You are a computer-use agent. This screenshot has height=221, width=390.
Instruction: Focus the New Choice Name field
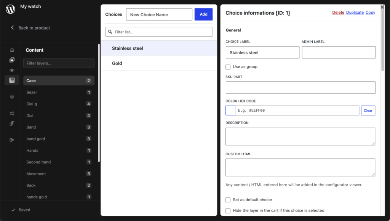[159, 14]
